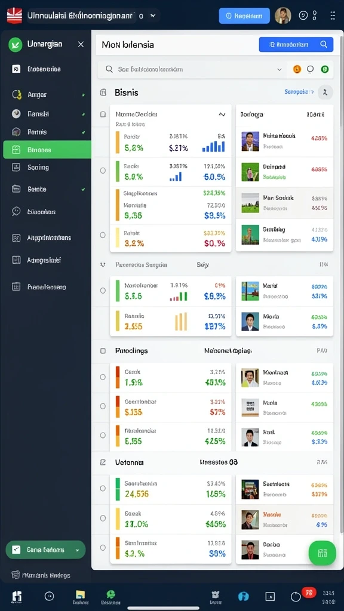Image resolution: width=344 pixels, height=611 pixels.
Task: Open the Men Sodınk landscape thumbnail
Action: (250, 203)
